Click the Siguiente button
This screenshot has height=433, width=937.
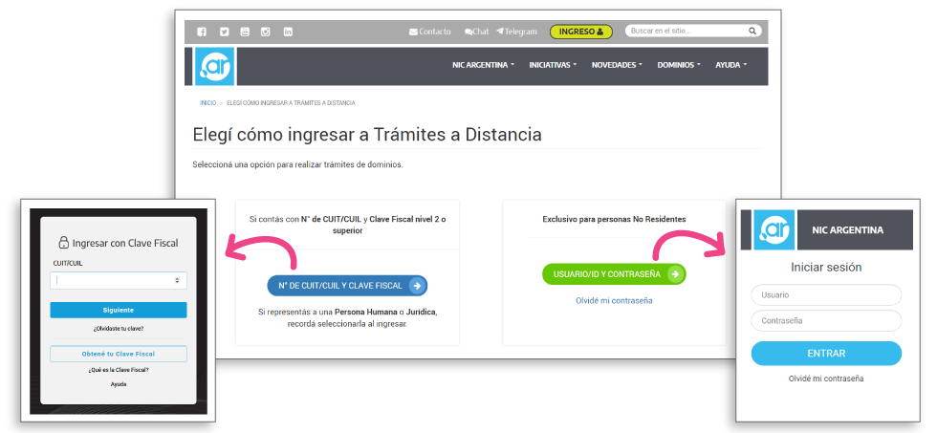point(119,310)
